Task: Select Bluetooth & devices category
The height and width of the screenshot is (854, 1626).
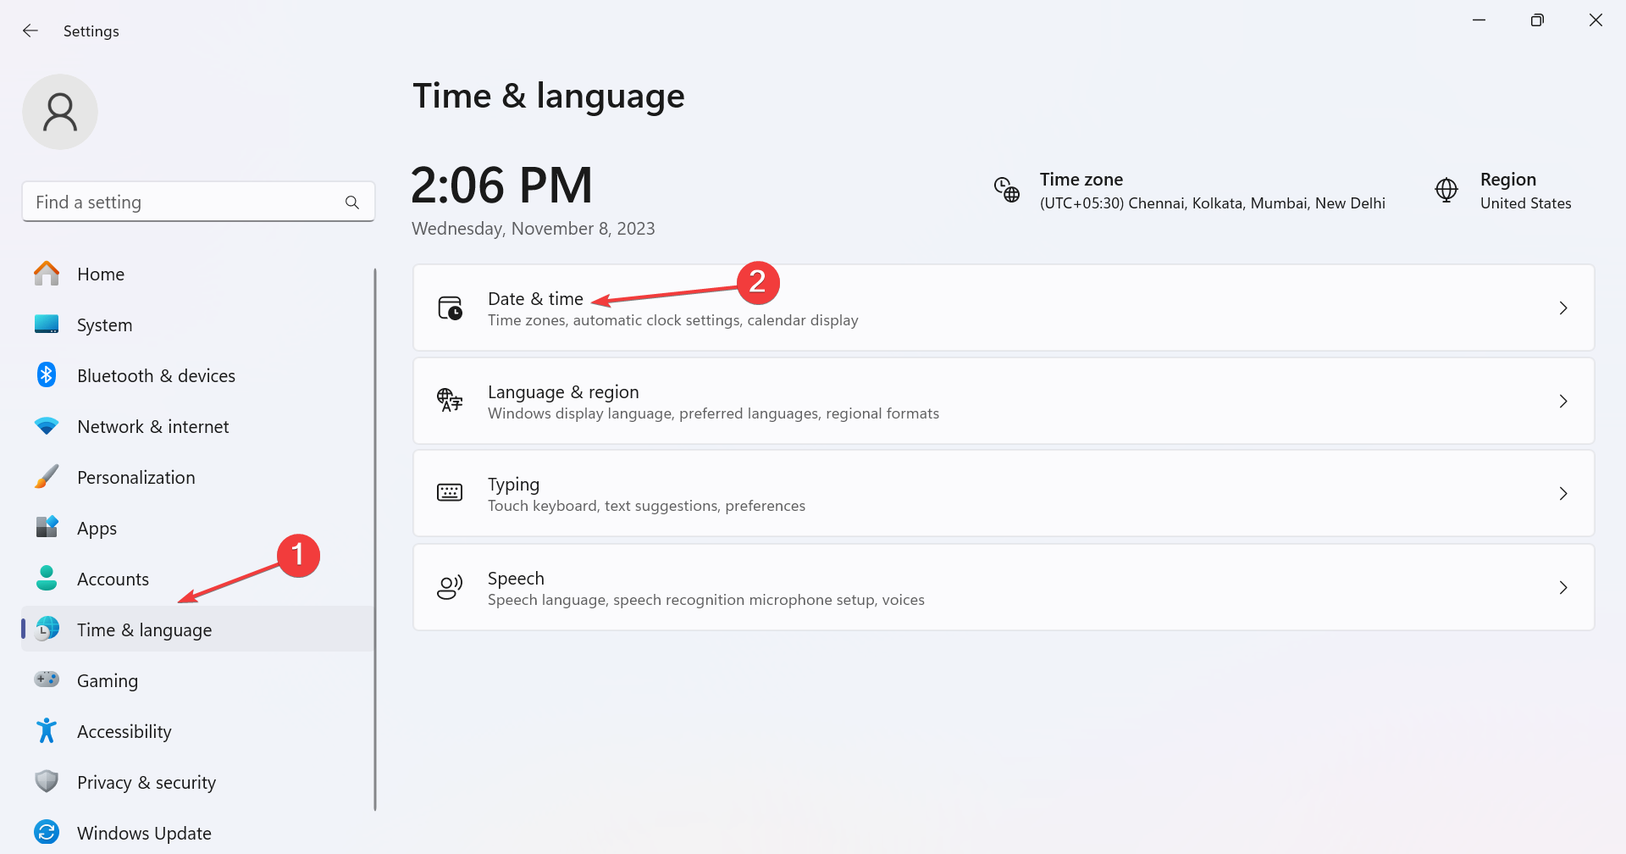Action: point(198,375)
